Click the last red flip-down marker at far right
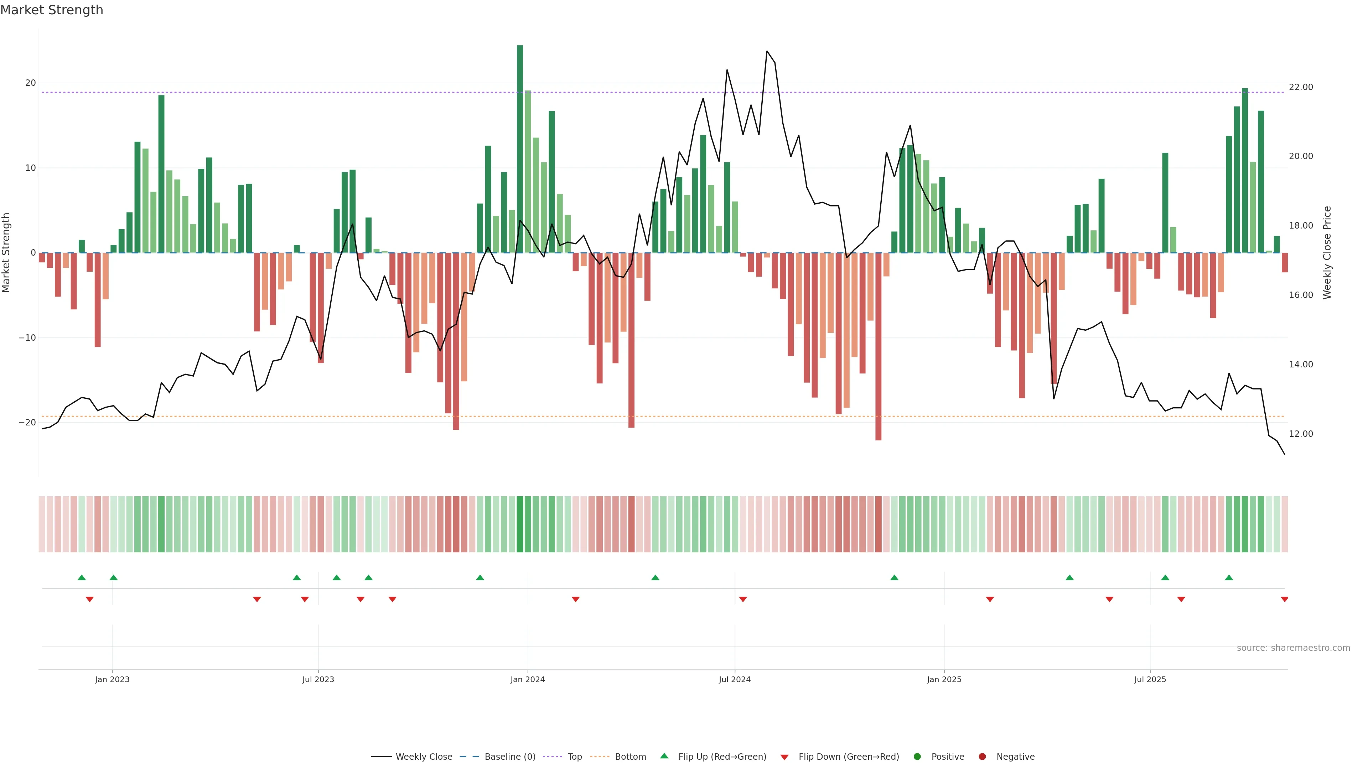The height and width of the screenshot is (769, 1368). pos(1284,599)
